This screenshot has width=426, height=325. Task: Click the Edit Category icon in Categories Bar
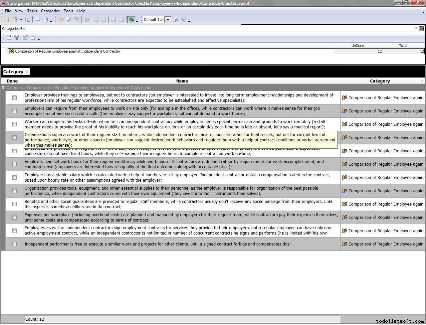point(25,38)
